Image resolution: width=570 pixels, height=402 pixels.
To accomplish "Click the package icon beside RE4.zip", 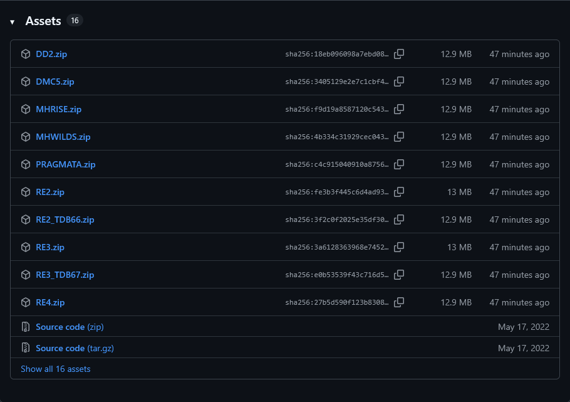I will 26,302.
